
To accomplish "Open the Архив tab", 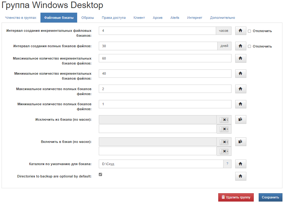I will 157,18.
